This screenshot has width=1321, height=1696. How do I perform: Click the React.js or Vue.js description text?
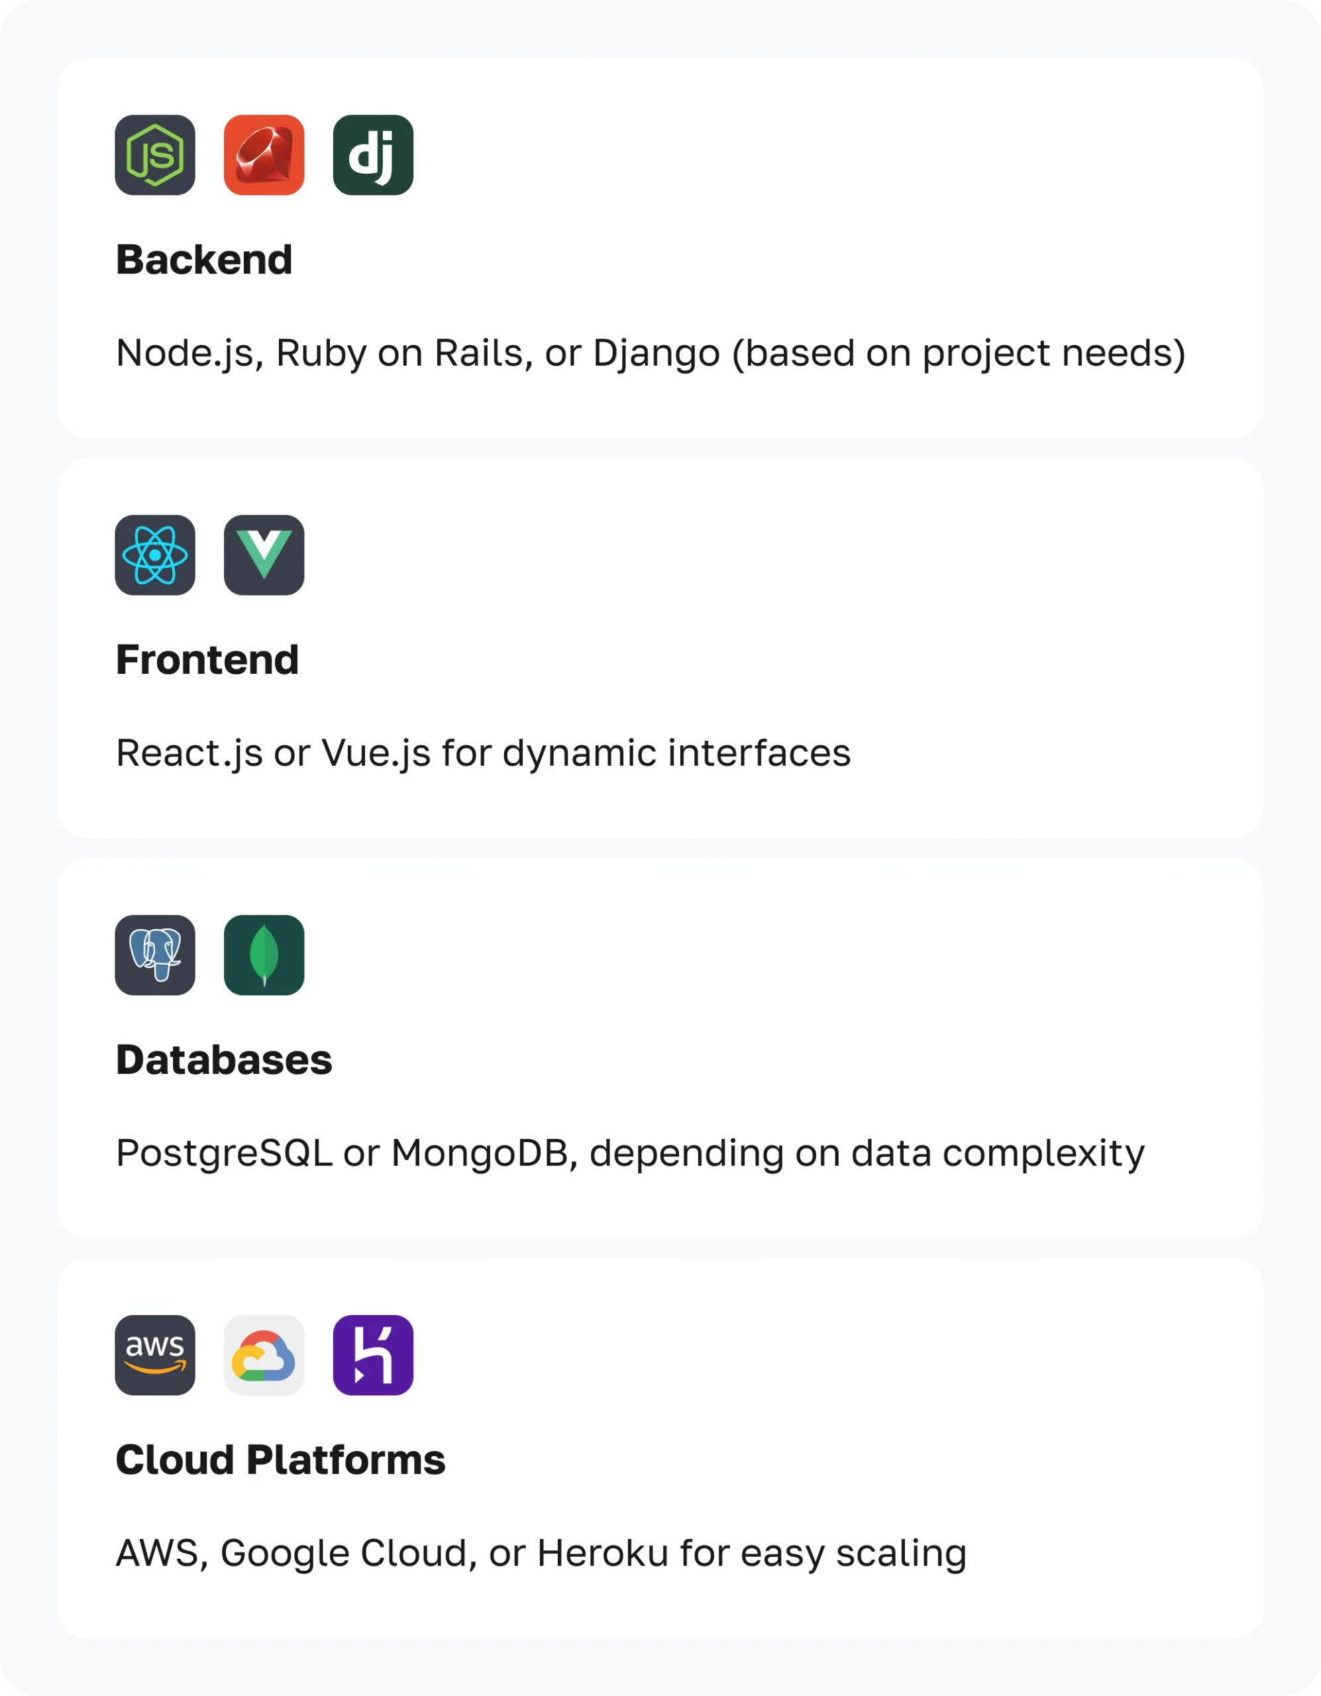[483, 753]
